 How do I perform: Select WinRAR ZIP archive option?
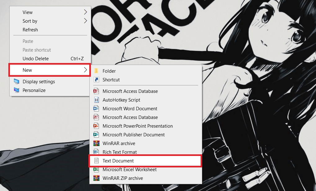tap(122, 178)
